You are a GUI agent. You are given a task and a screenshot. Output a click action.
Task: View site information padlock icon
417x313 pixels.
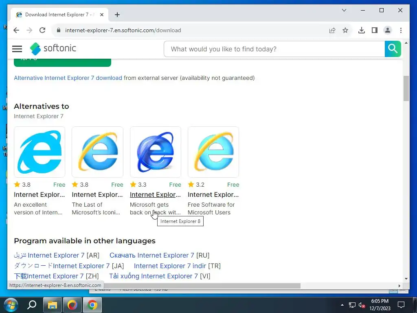[59, 30]
